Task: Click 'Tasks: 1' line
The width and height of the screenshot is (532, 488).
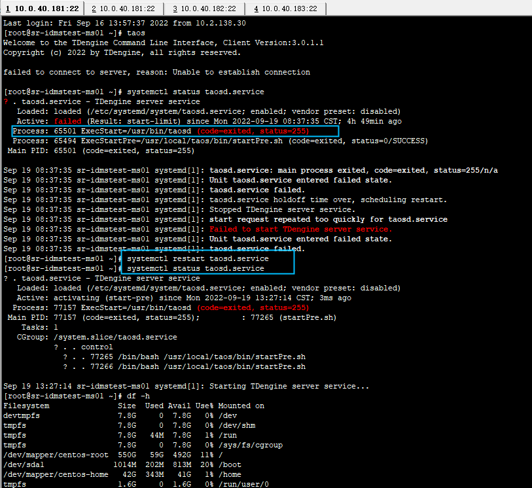Action: point(40,327)
